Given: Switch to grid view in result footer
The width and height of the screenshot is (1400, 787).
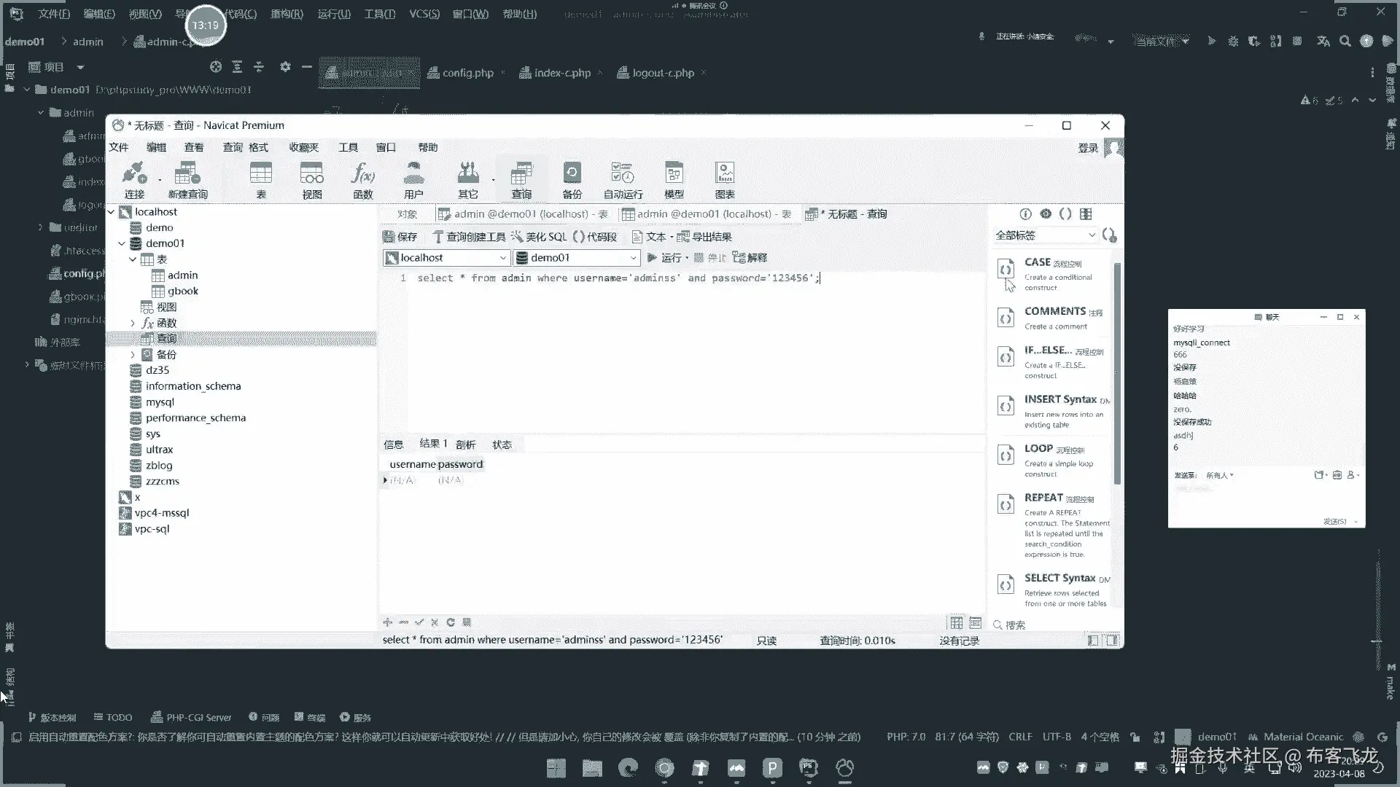Looking at the screenshot, I should pyautogui.click(x=956, y=623).
